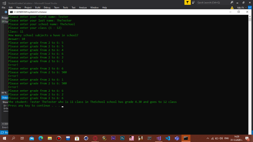Open the Windows Start menu
Viewport: 253px width, 142px height.
coord(4,138)
